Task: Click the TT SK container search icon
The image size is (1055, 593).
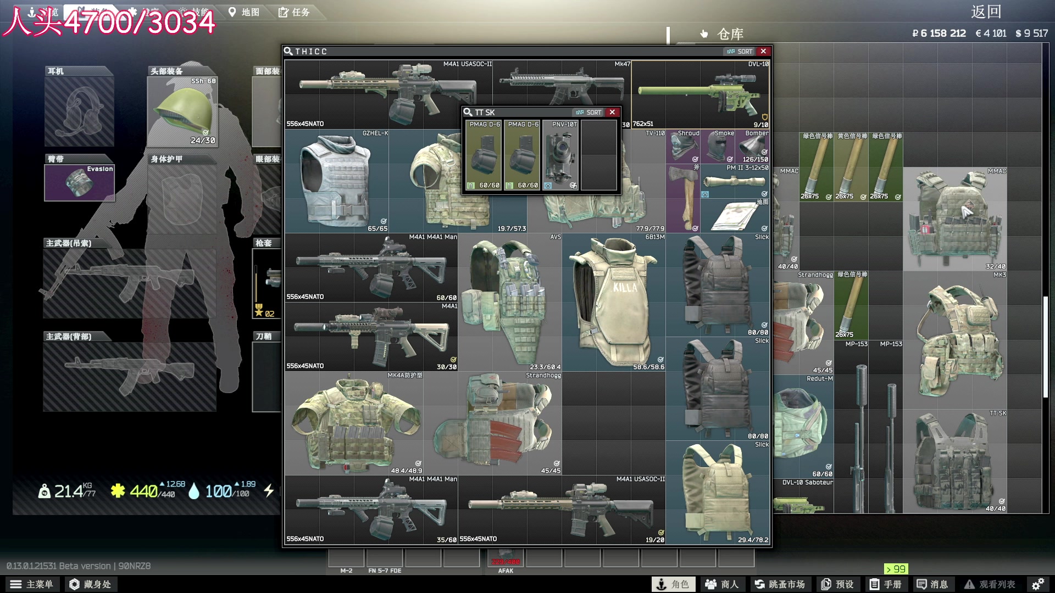Action: [468, 112]
